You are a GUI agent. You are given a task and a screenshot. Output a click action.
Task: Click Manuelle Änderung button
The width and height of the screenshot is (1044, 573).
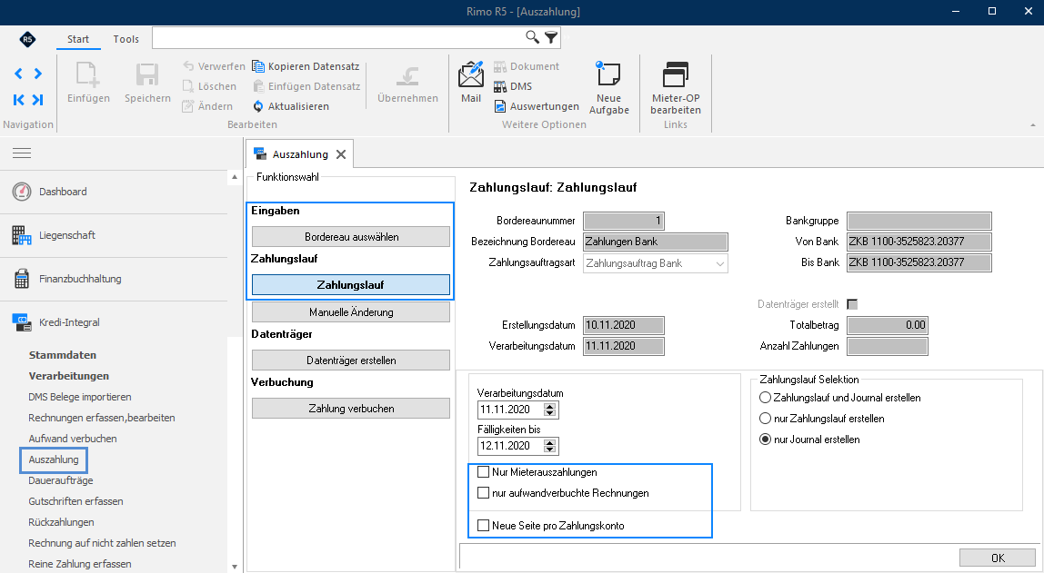coord(351,312)
